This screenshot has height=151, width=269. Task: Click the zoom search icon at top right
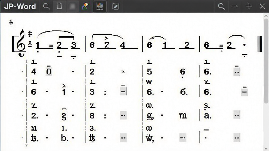tap(221, 6)
